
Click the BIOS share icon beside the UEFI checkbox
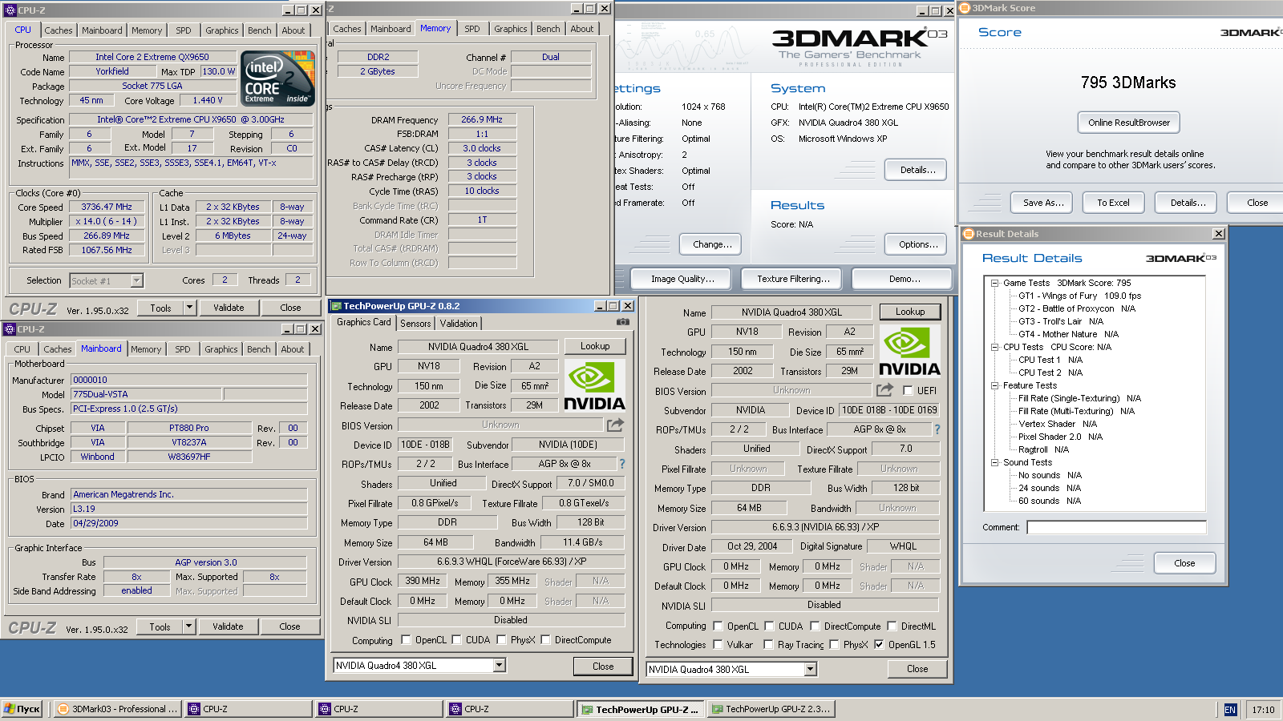pyautogui.click(x=884, y=390)
